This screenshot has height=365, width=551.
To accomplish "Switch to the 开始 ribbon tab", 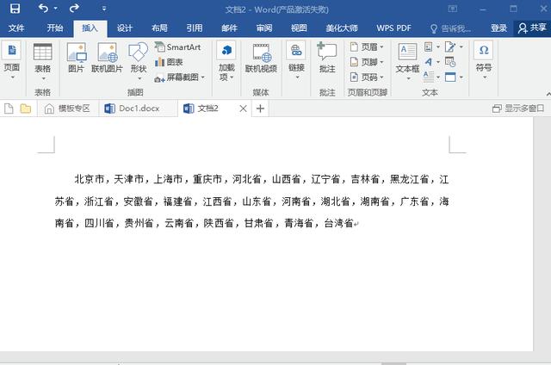I will click(x=55, y=28).
